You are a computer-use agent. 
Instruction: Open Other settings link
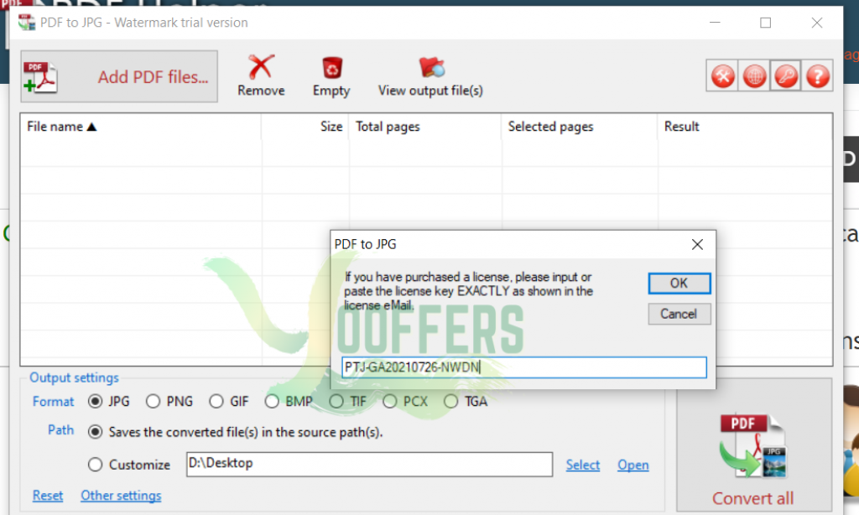[121, 495]
